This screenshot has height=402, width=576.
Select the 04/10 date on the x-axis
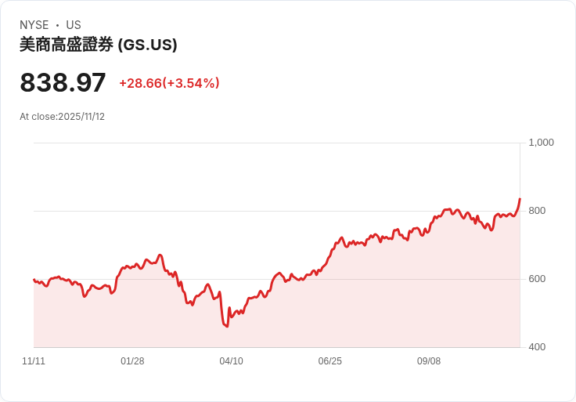point(231,361)
